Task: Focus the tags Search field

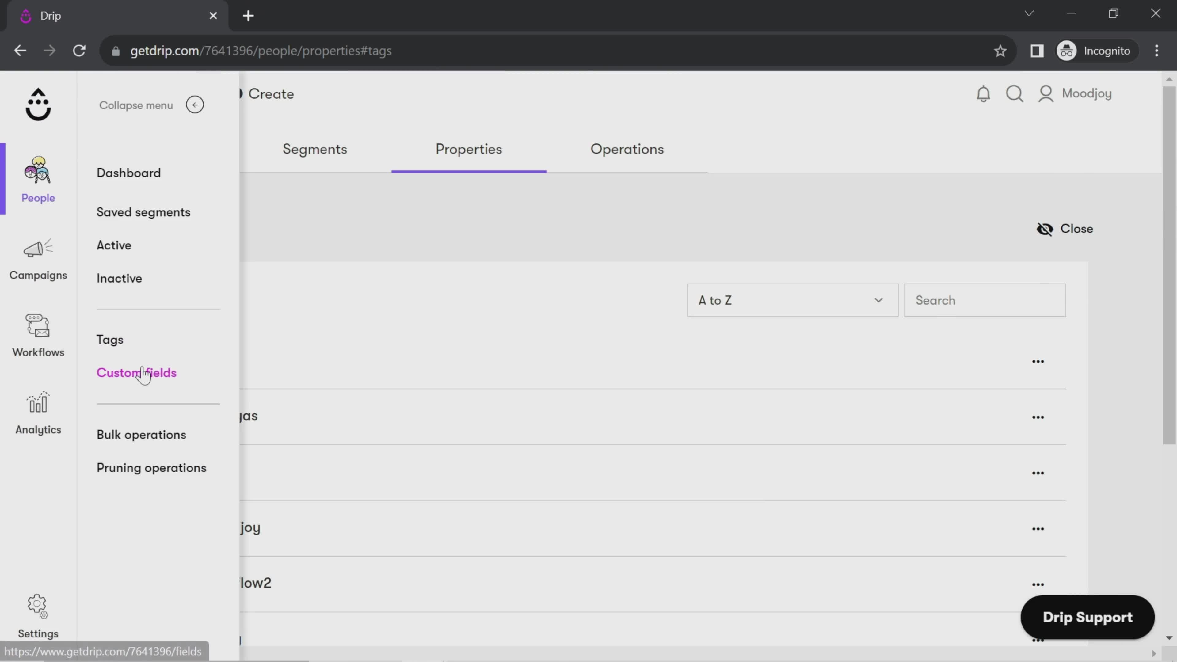Action: [x=985, y=301]
